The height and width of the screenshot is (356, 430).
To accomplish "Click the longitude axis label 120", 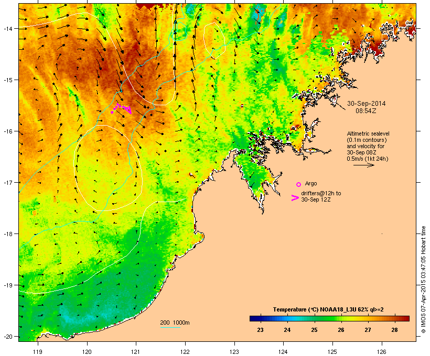I will pos(87,352).
